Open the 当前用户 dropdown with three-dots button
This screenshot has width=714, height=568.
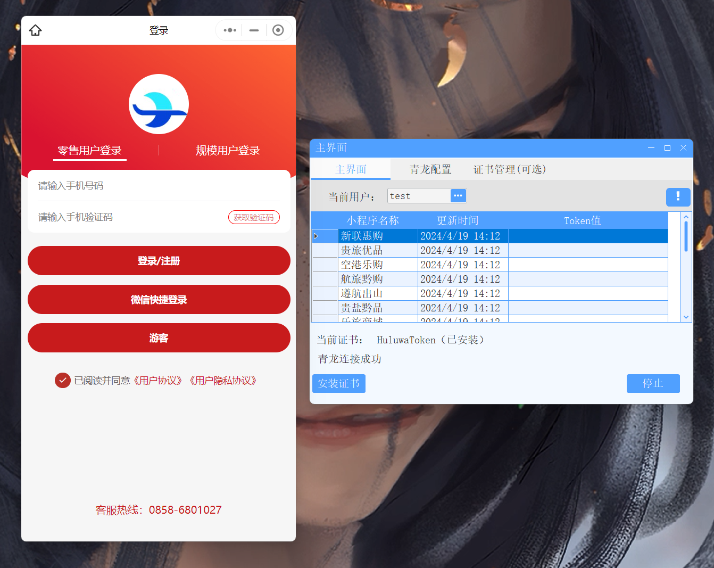pos(458,196)
